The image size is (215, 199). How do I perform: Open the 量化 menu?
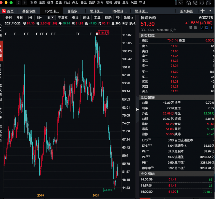tap(125, 3)
